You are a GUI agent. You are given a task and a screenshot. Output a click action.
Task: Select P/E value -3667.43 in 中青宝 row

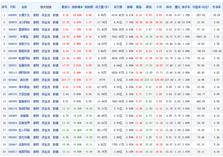coord(201,37)
